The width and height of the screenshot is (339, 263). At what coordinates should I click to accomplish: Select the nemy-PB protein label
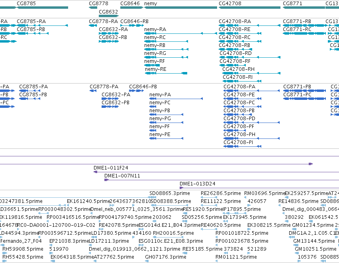160,111
